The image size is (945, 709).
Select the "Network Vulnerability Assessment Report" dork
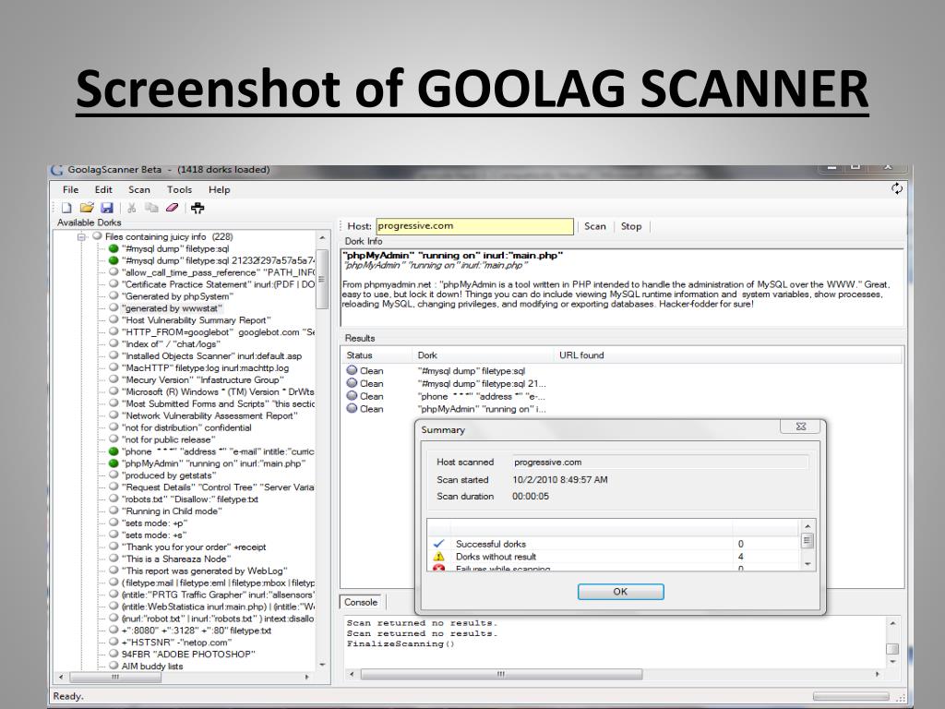[x=209, y=415]
